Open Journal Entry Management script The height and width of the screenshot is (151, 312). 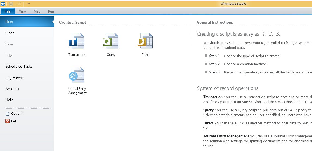point(77,75)
